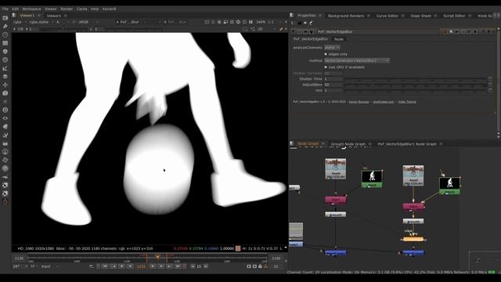Go to first frame button

105,266
